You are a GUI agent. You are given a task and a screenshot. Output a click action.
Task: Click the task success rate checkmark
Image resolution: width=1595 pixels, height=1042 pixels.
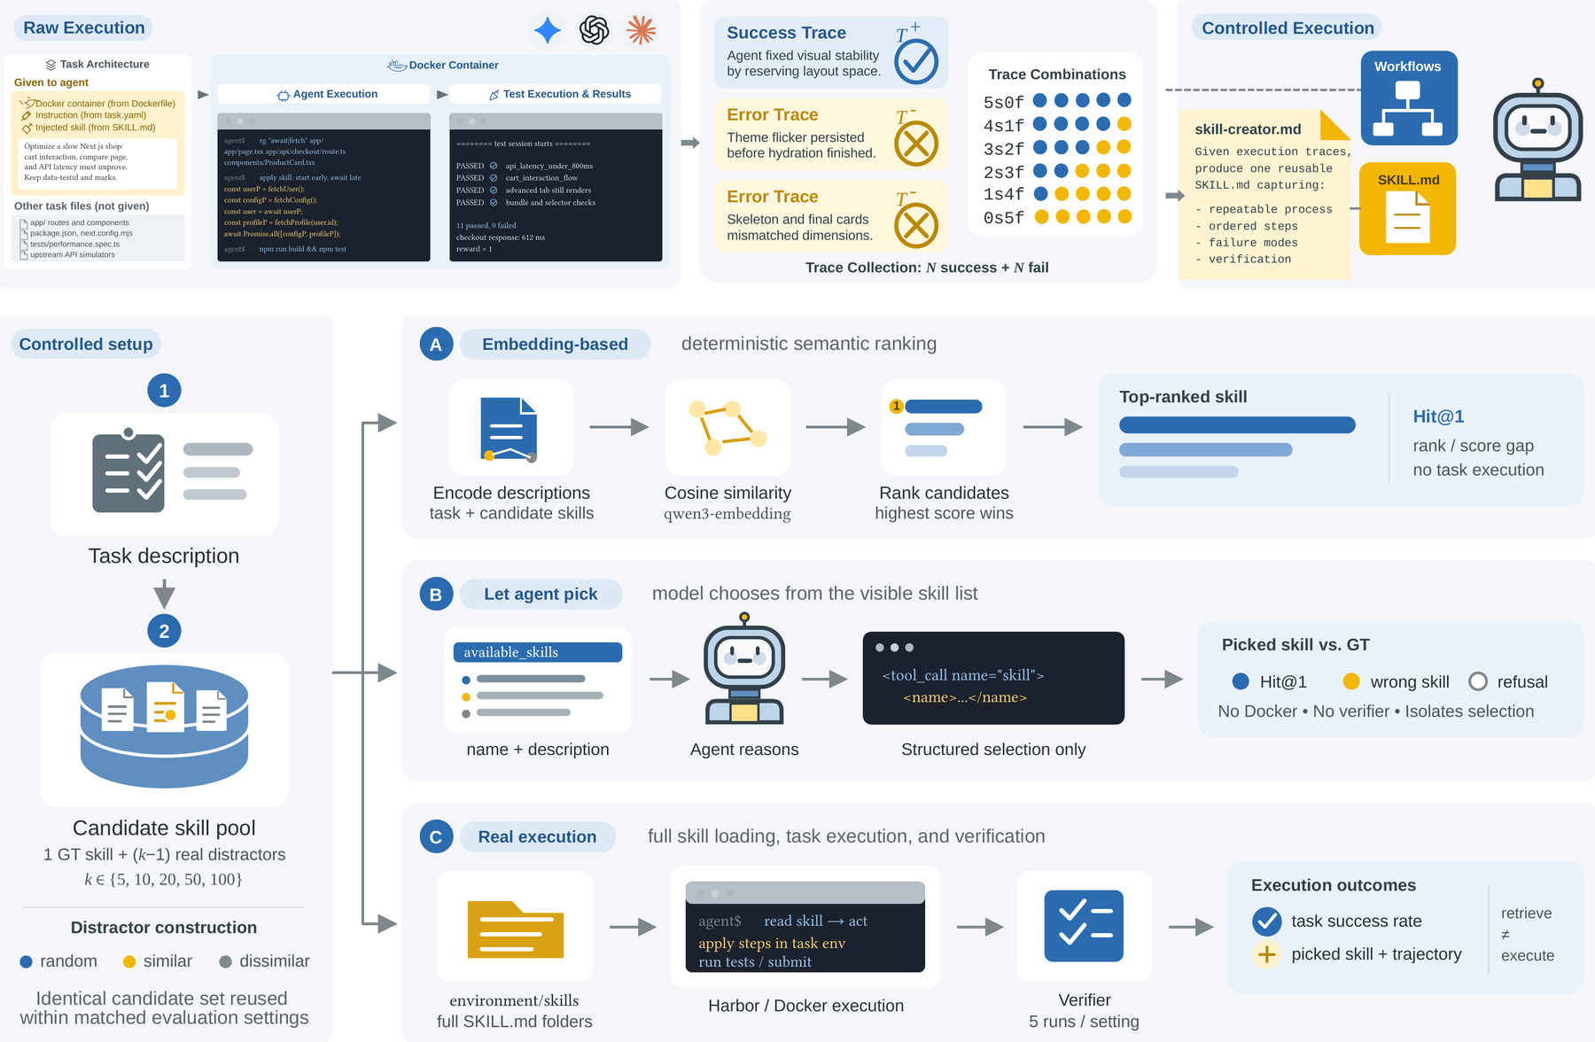(1267, 921)
